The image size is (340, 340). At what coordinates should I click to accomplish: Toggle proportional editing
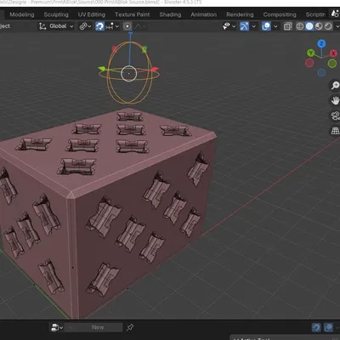[127, 26]
